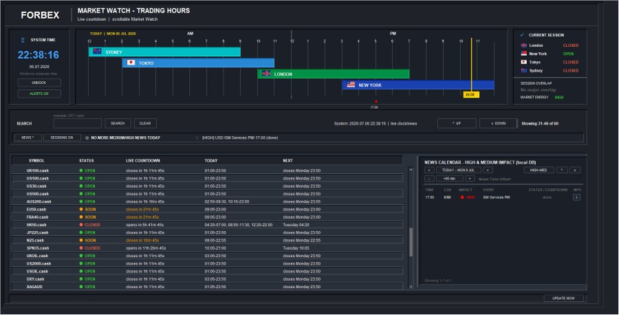The height and width of the screenshot is (315, 619).
Task: Click the US flag on the New York bar
Action: pyautogui.click(x=351, y=85)
